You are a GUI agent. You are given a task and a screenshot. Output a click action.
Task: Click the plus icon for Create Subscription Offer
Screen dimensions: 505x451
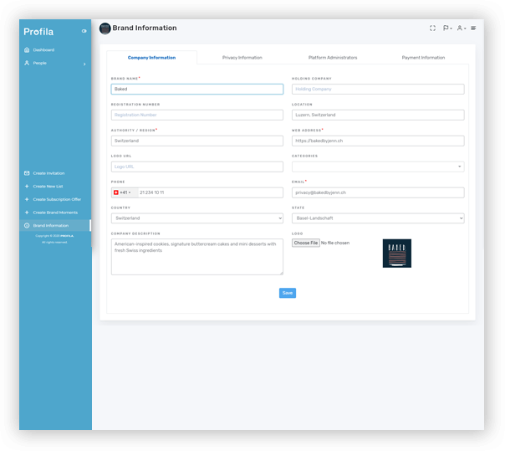coord(27,199)
